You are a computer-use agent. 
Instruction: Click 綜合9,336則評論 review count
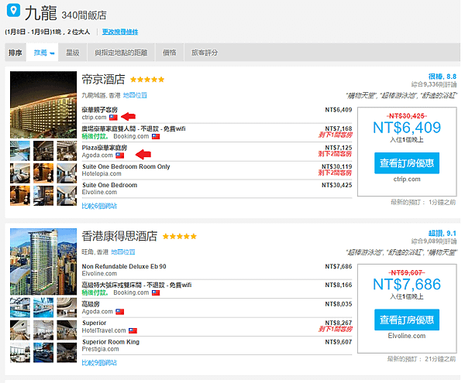pyautogui.click(x=434, y=84)
